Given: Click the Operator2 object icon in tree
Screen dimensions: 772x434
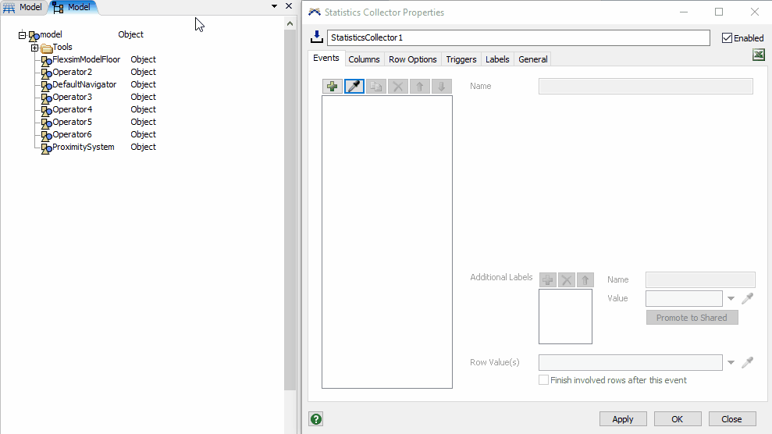Looking at the screenshot, I should 46,73.
